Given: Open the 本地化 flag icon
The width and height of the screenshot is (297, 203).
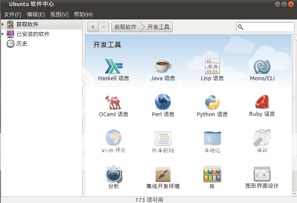Looking at the screenshot, I should tap(212, 138).
